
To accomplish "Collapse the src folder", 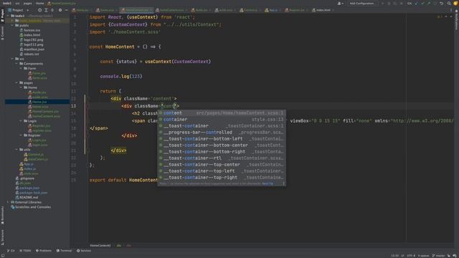I will pos(13,59).
